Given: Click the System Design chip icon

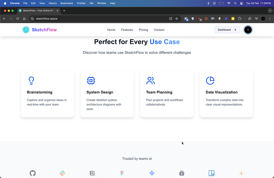Looking at the screenshot, I should [91, 80].
